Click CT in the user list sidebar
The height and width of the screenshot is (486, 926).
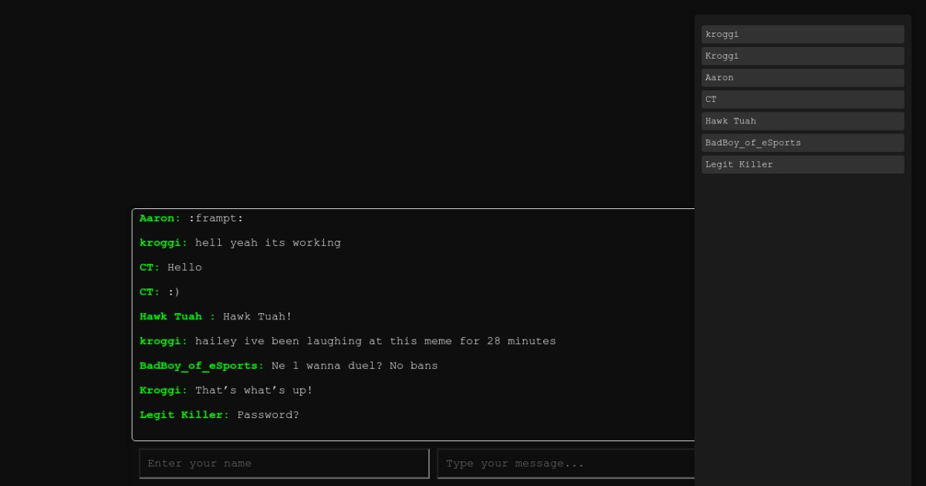(x=803, y=100)
